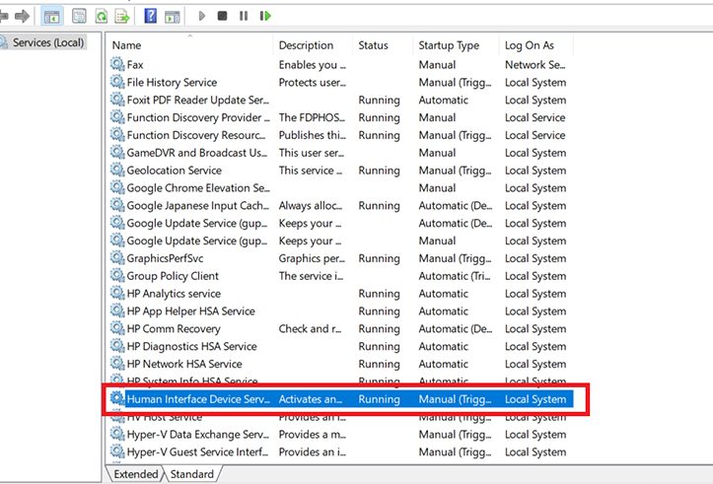Click the Start Service play icon
Image resolution: width=713 pixels, height=484 pixels.
(202, 16)
